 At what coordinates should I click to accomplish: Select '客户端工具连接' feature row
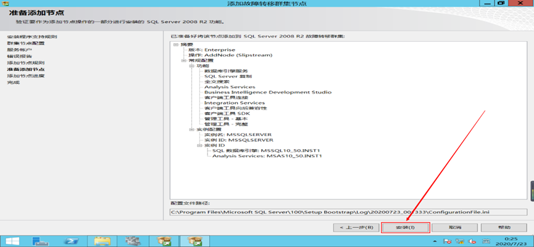[226, 97]
